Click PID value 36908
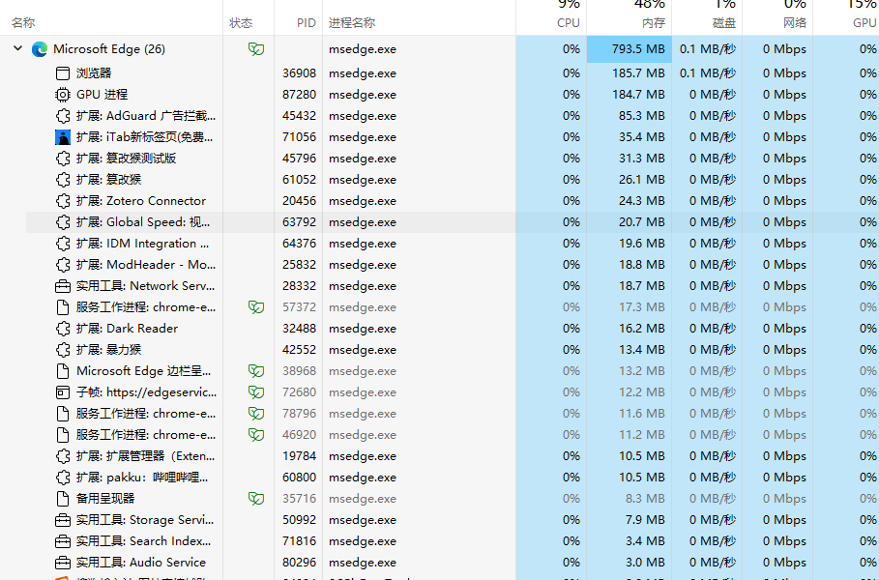This screenshot has width=879, height=580. (300, 73)
